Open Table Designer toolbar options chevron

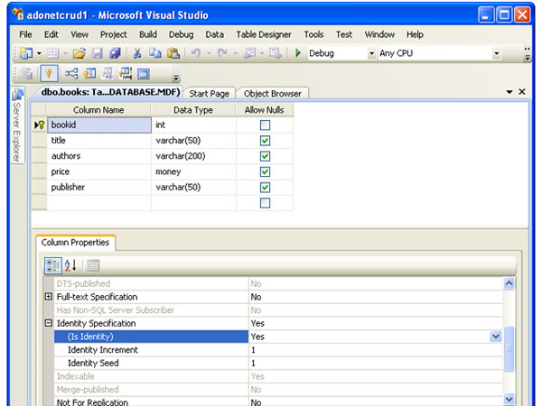pos(176,78)
